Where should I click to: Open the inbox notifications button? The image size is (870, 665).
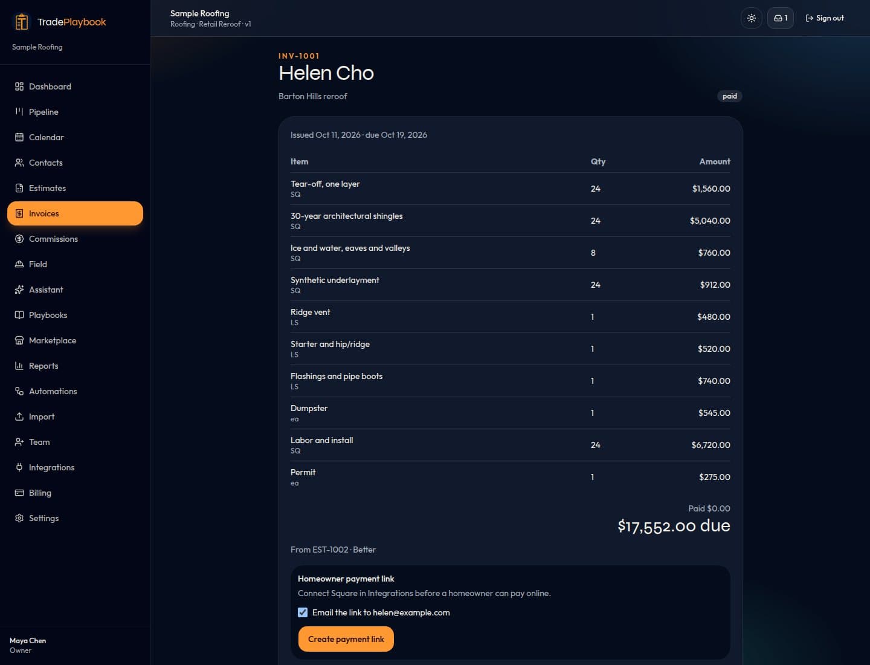[781, 18]
